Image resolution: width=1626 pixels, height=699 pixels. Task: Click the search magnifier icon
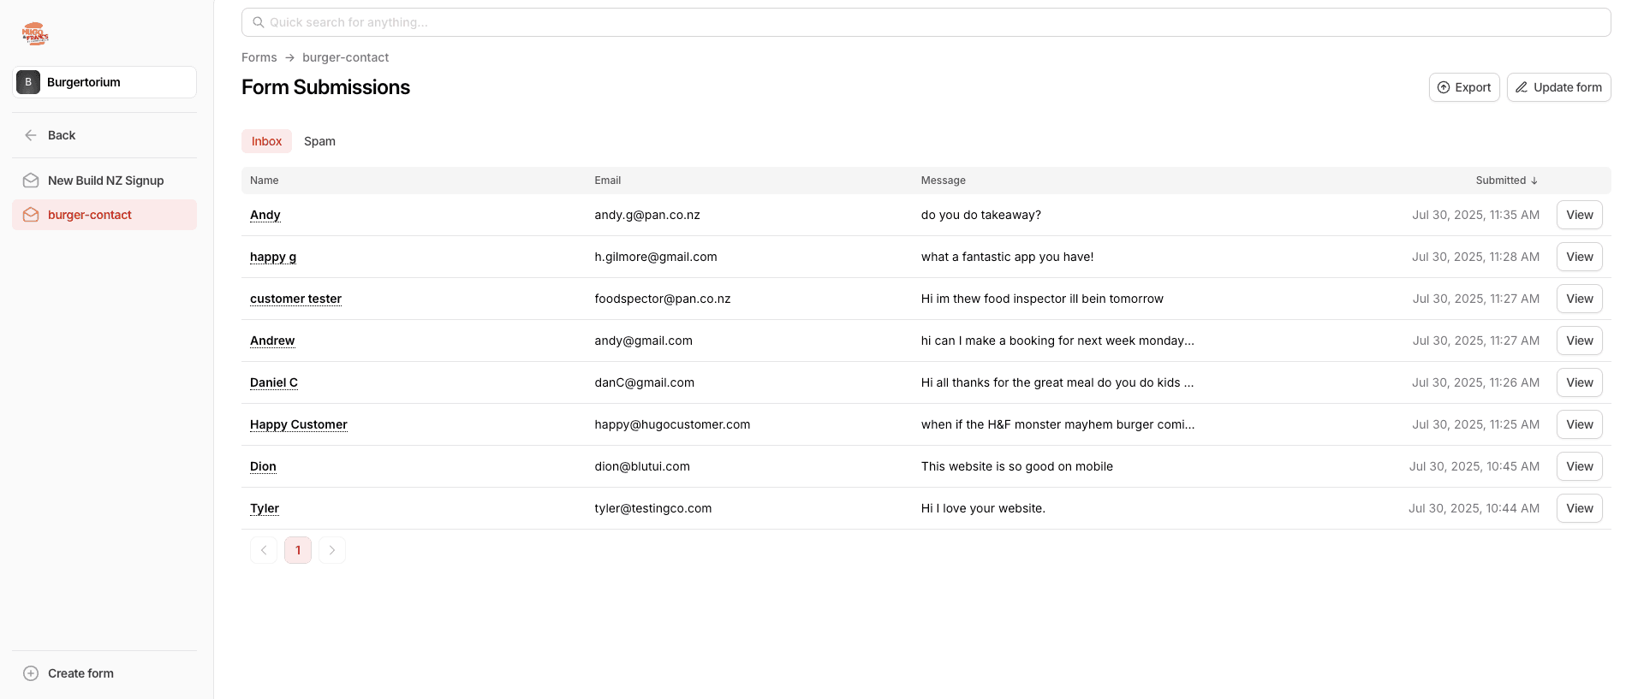point(258,22)
